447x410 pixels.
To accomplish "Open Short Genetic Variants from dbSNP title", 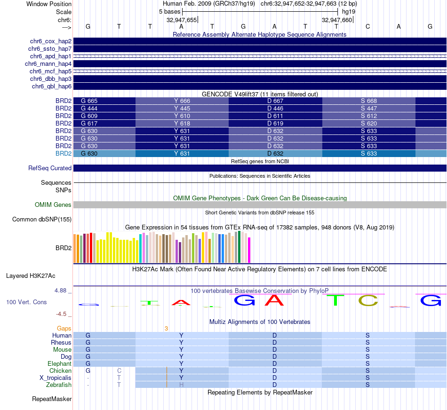I will point(260,213).
